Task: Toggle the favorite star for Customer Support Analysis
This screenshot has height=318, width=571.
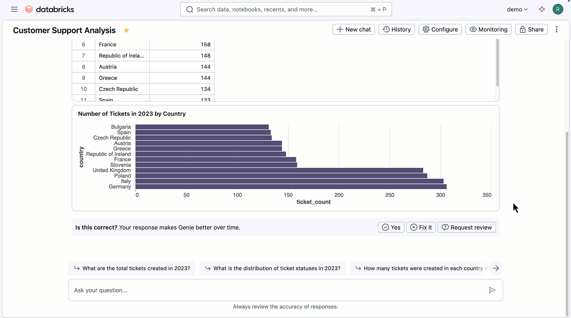Action: tap(126, 30)
